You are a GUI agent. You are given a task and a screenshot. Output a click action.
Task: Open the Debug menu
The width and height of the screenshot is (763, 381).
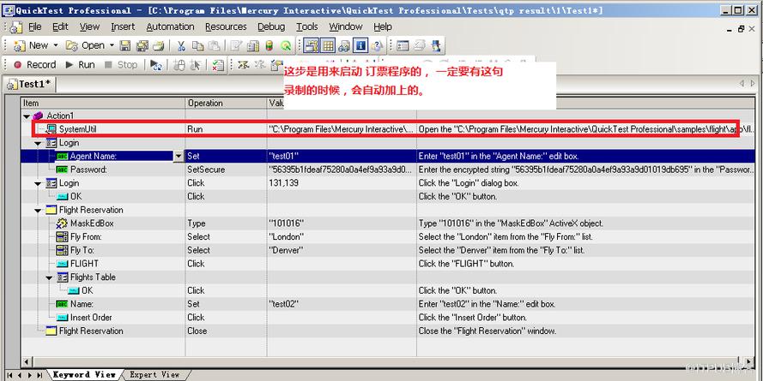tap(271, 27)
